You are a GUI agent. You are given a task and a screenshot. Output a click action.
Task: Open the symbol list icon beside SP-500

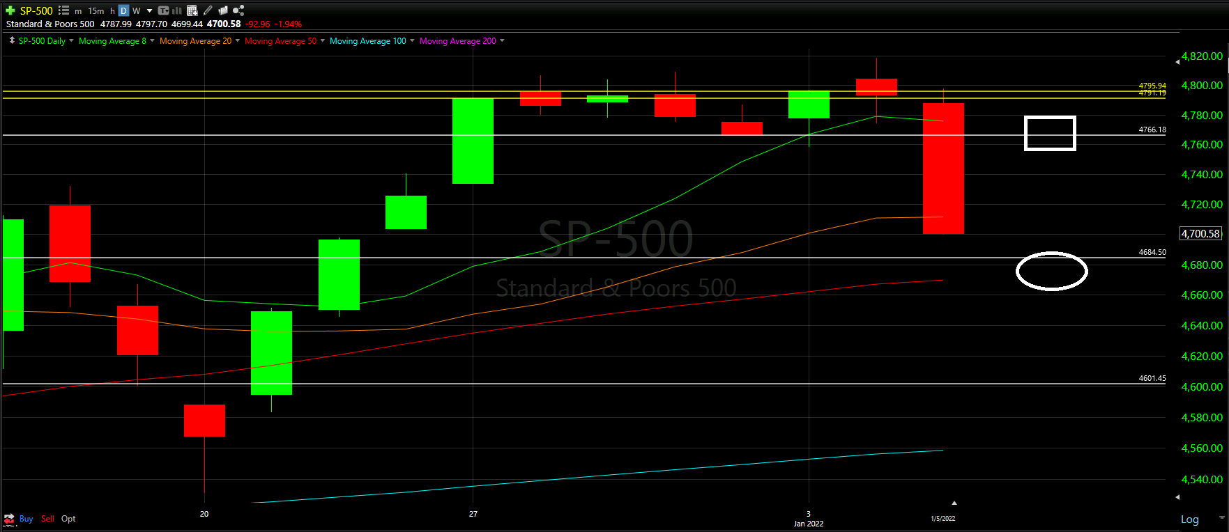coord(63,10)
